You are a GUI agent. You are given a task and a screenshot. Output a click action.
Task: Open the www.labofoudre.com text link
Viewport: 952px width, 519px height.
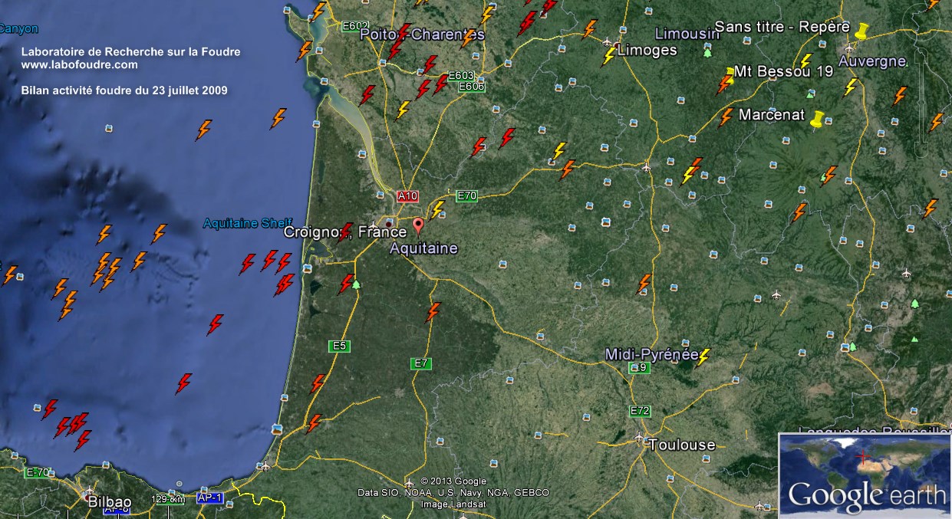tap(80, 64)
